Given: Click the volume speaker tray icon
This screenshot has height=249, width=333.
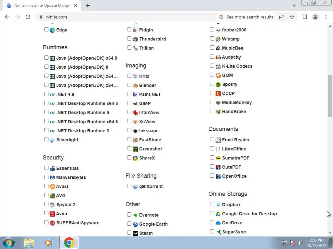Looking at the screenshot, I should (x=300, y=243).
